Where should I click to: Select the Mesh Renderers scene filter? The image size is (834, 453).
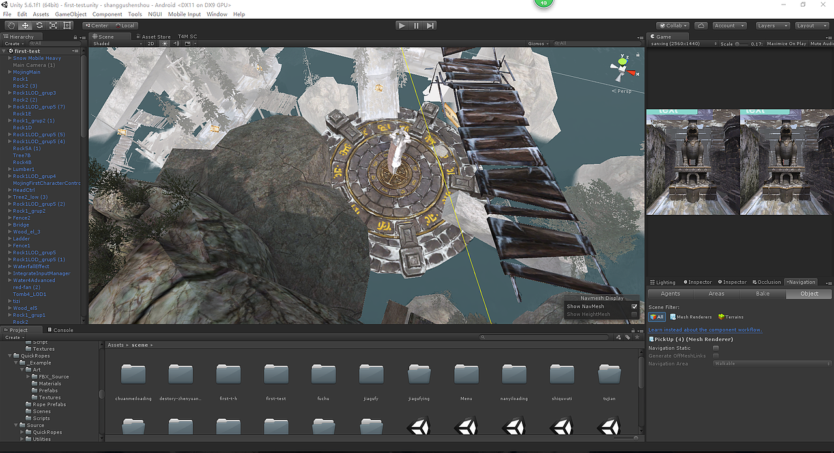691,317
